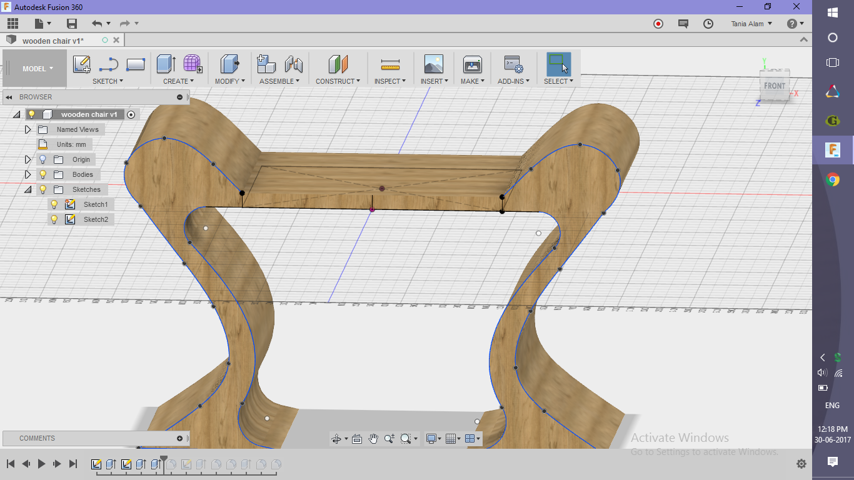The width and height of the screenshot is (854, 480).
Task: Open Grid and Snaps dropdown
Action: click(453, 439)
